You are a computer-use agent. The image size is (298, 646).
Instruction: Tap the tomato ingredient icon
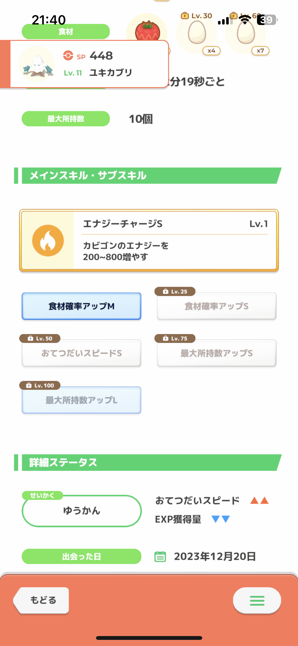click(x=147, y=31)
